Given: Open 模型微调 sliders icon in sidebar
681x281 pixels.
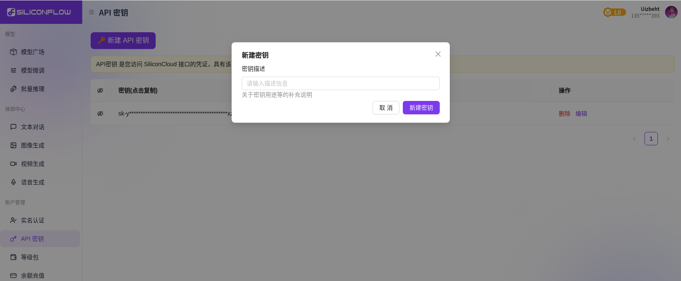Looking at the screenshot, I should point(13,70).
